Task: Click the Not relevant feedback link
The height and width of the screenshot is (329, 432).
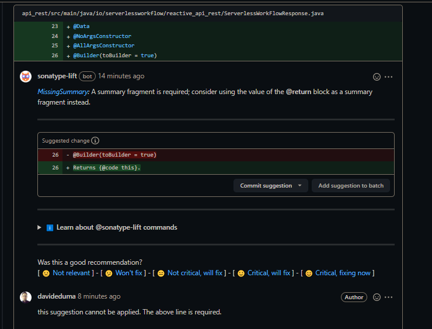Action: pos(71,273)
